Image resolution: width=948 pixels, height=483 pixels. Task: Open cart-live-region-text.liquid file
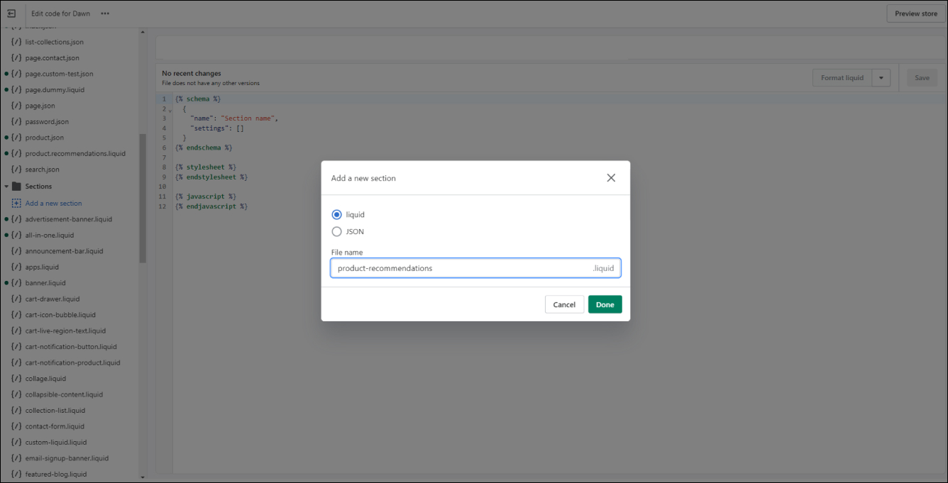coord(65,331)
